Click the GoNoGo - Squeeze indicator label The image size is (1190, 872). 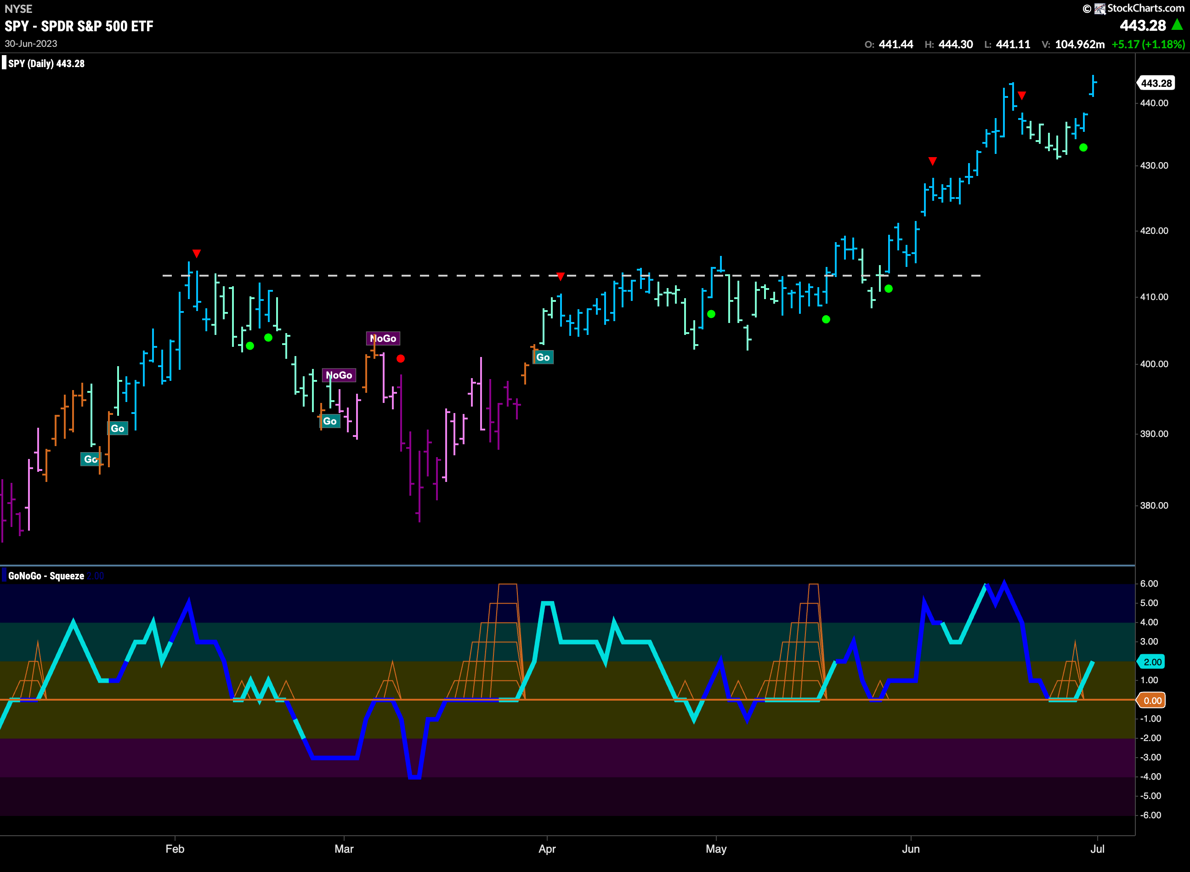coord(46,576)
